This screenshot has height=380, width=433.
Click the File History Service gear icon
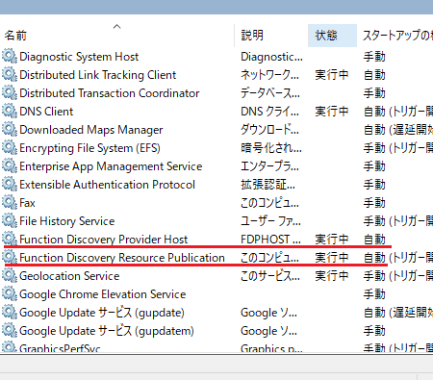pyautogui.click(x=10, y=221)
